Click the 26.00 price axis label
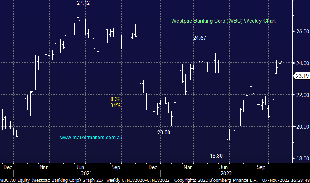The width and height of the screenshot is (310, 183). coord(301,31)
